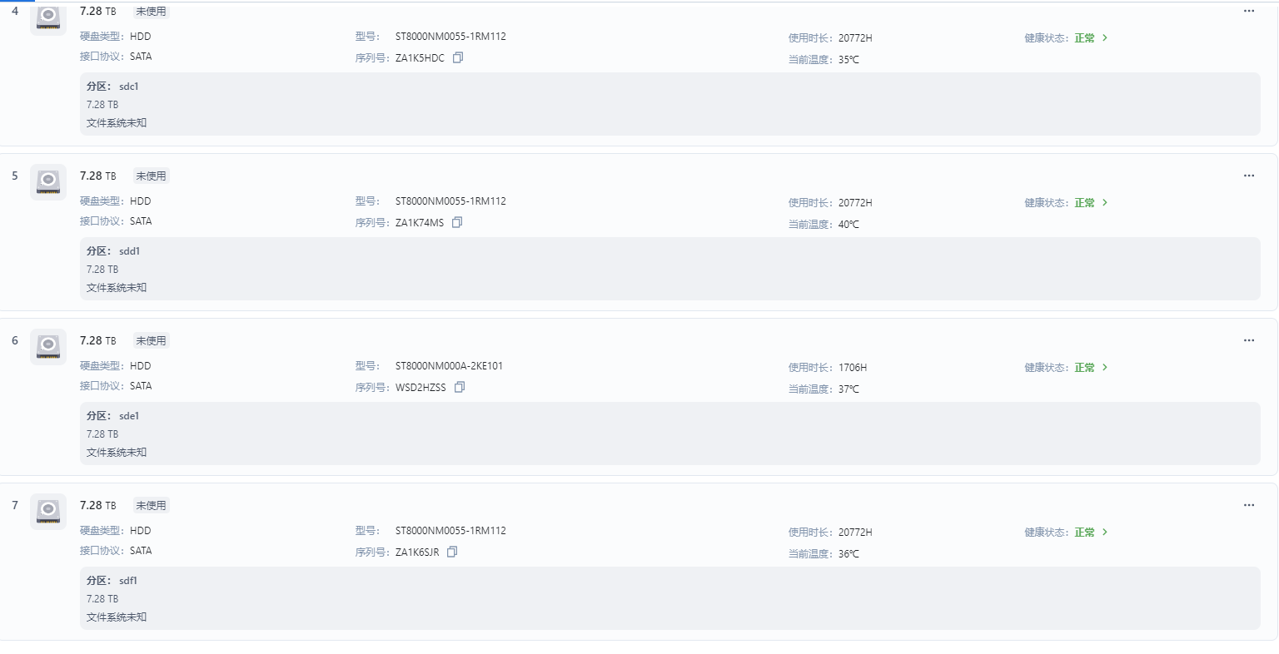Open the more options menu for disk 4
1279x654 pixels.
pyautogui.click(x=1249, y=11)
